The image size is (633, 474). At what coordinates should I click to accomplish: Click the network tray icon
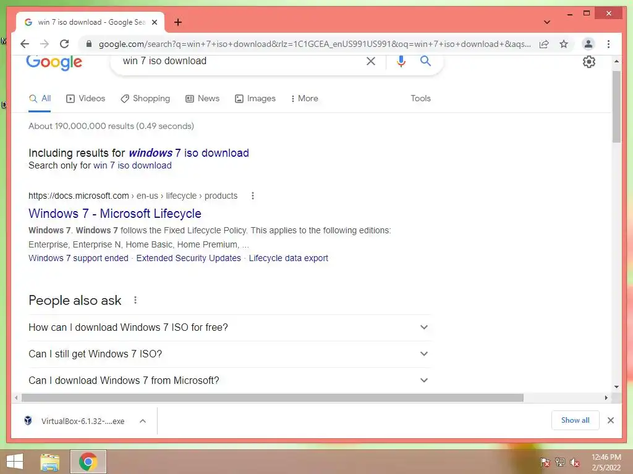560,462
